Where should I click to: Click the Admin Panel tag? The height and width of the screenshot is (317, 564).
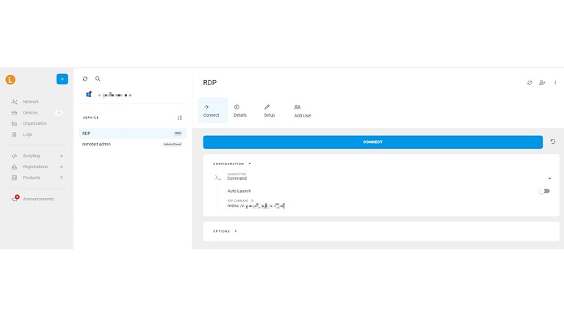[173, 144]
